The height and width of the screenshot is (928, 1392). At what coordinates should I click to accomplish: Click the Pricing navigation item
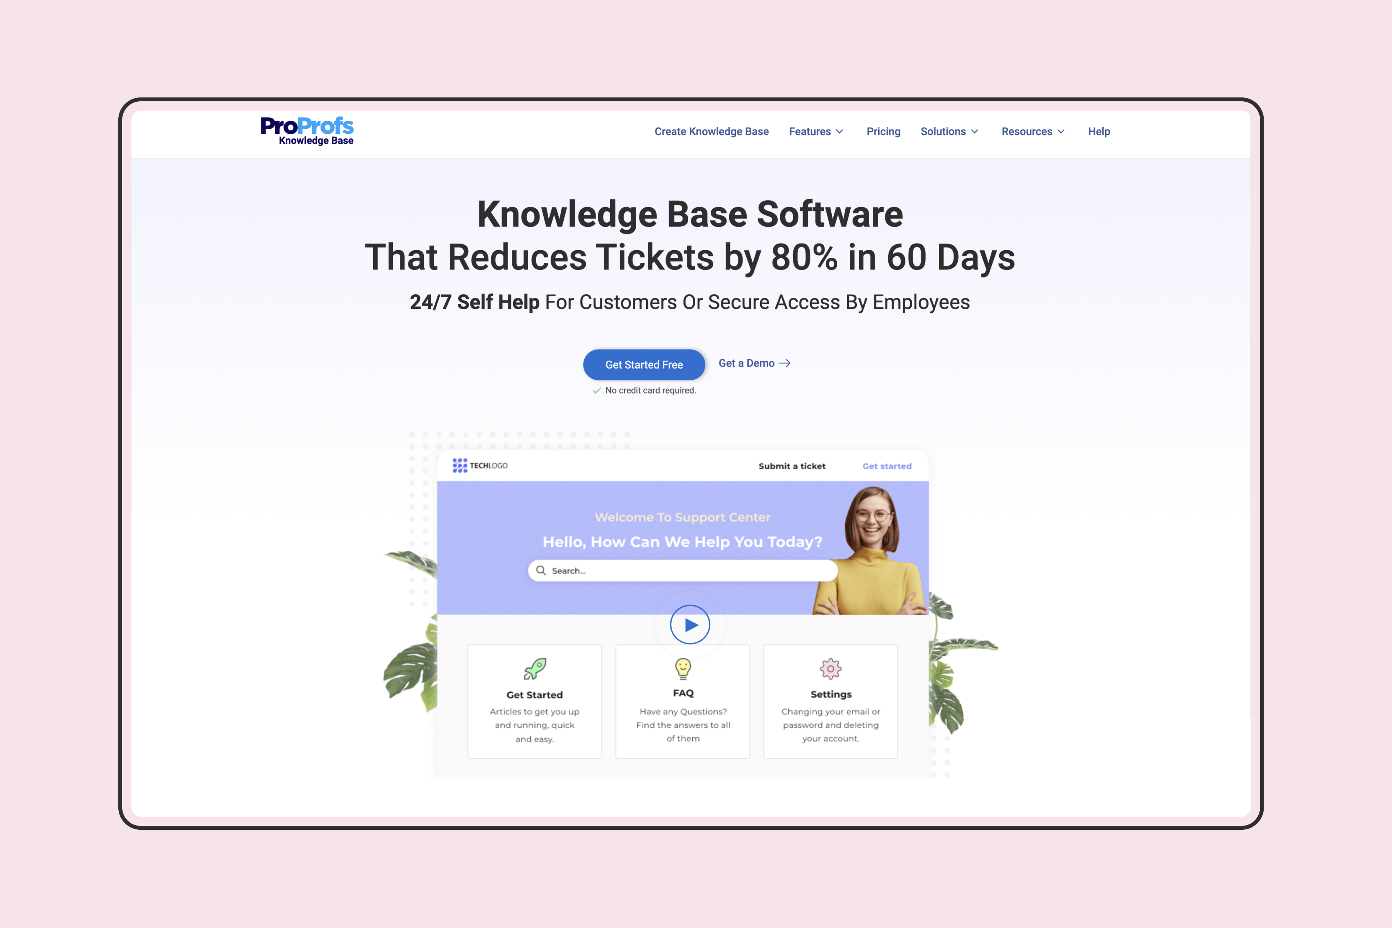(882, 131)
